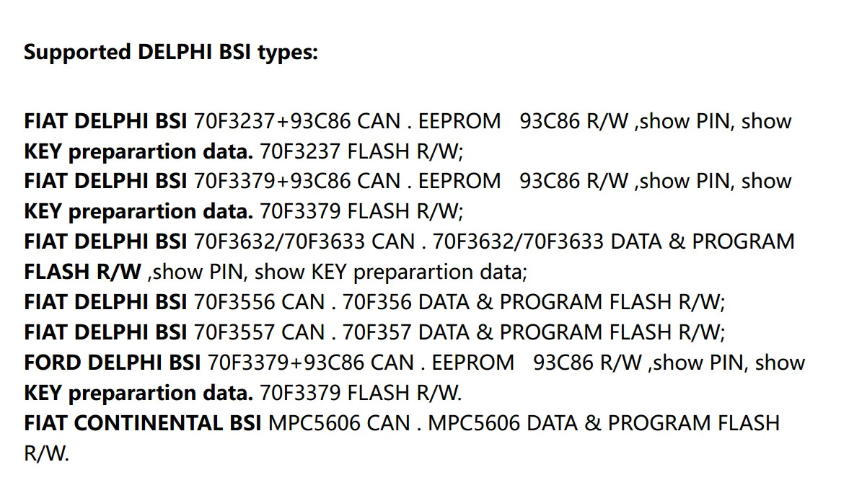Click the bold 'FLASH R/W' text
Screen dimensions: 849x493
tap(83, 272)
